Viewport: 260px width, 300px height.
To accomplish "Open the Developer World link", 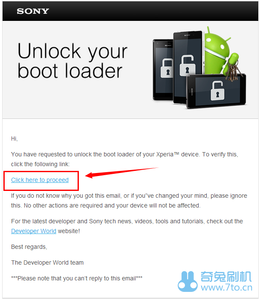I will click(x=34, y=231).
